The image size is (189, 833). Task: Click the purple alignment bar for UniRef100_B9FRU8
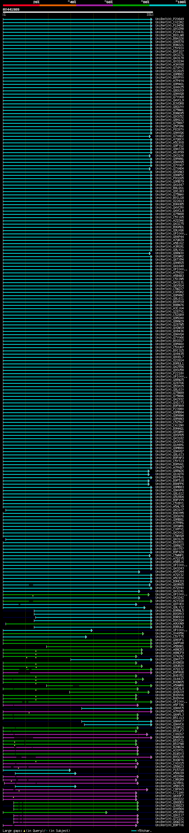point(78,673)
